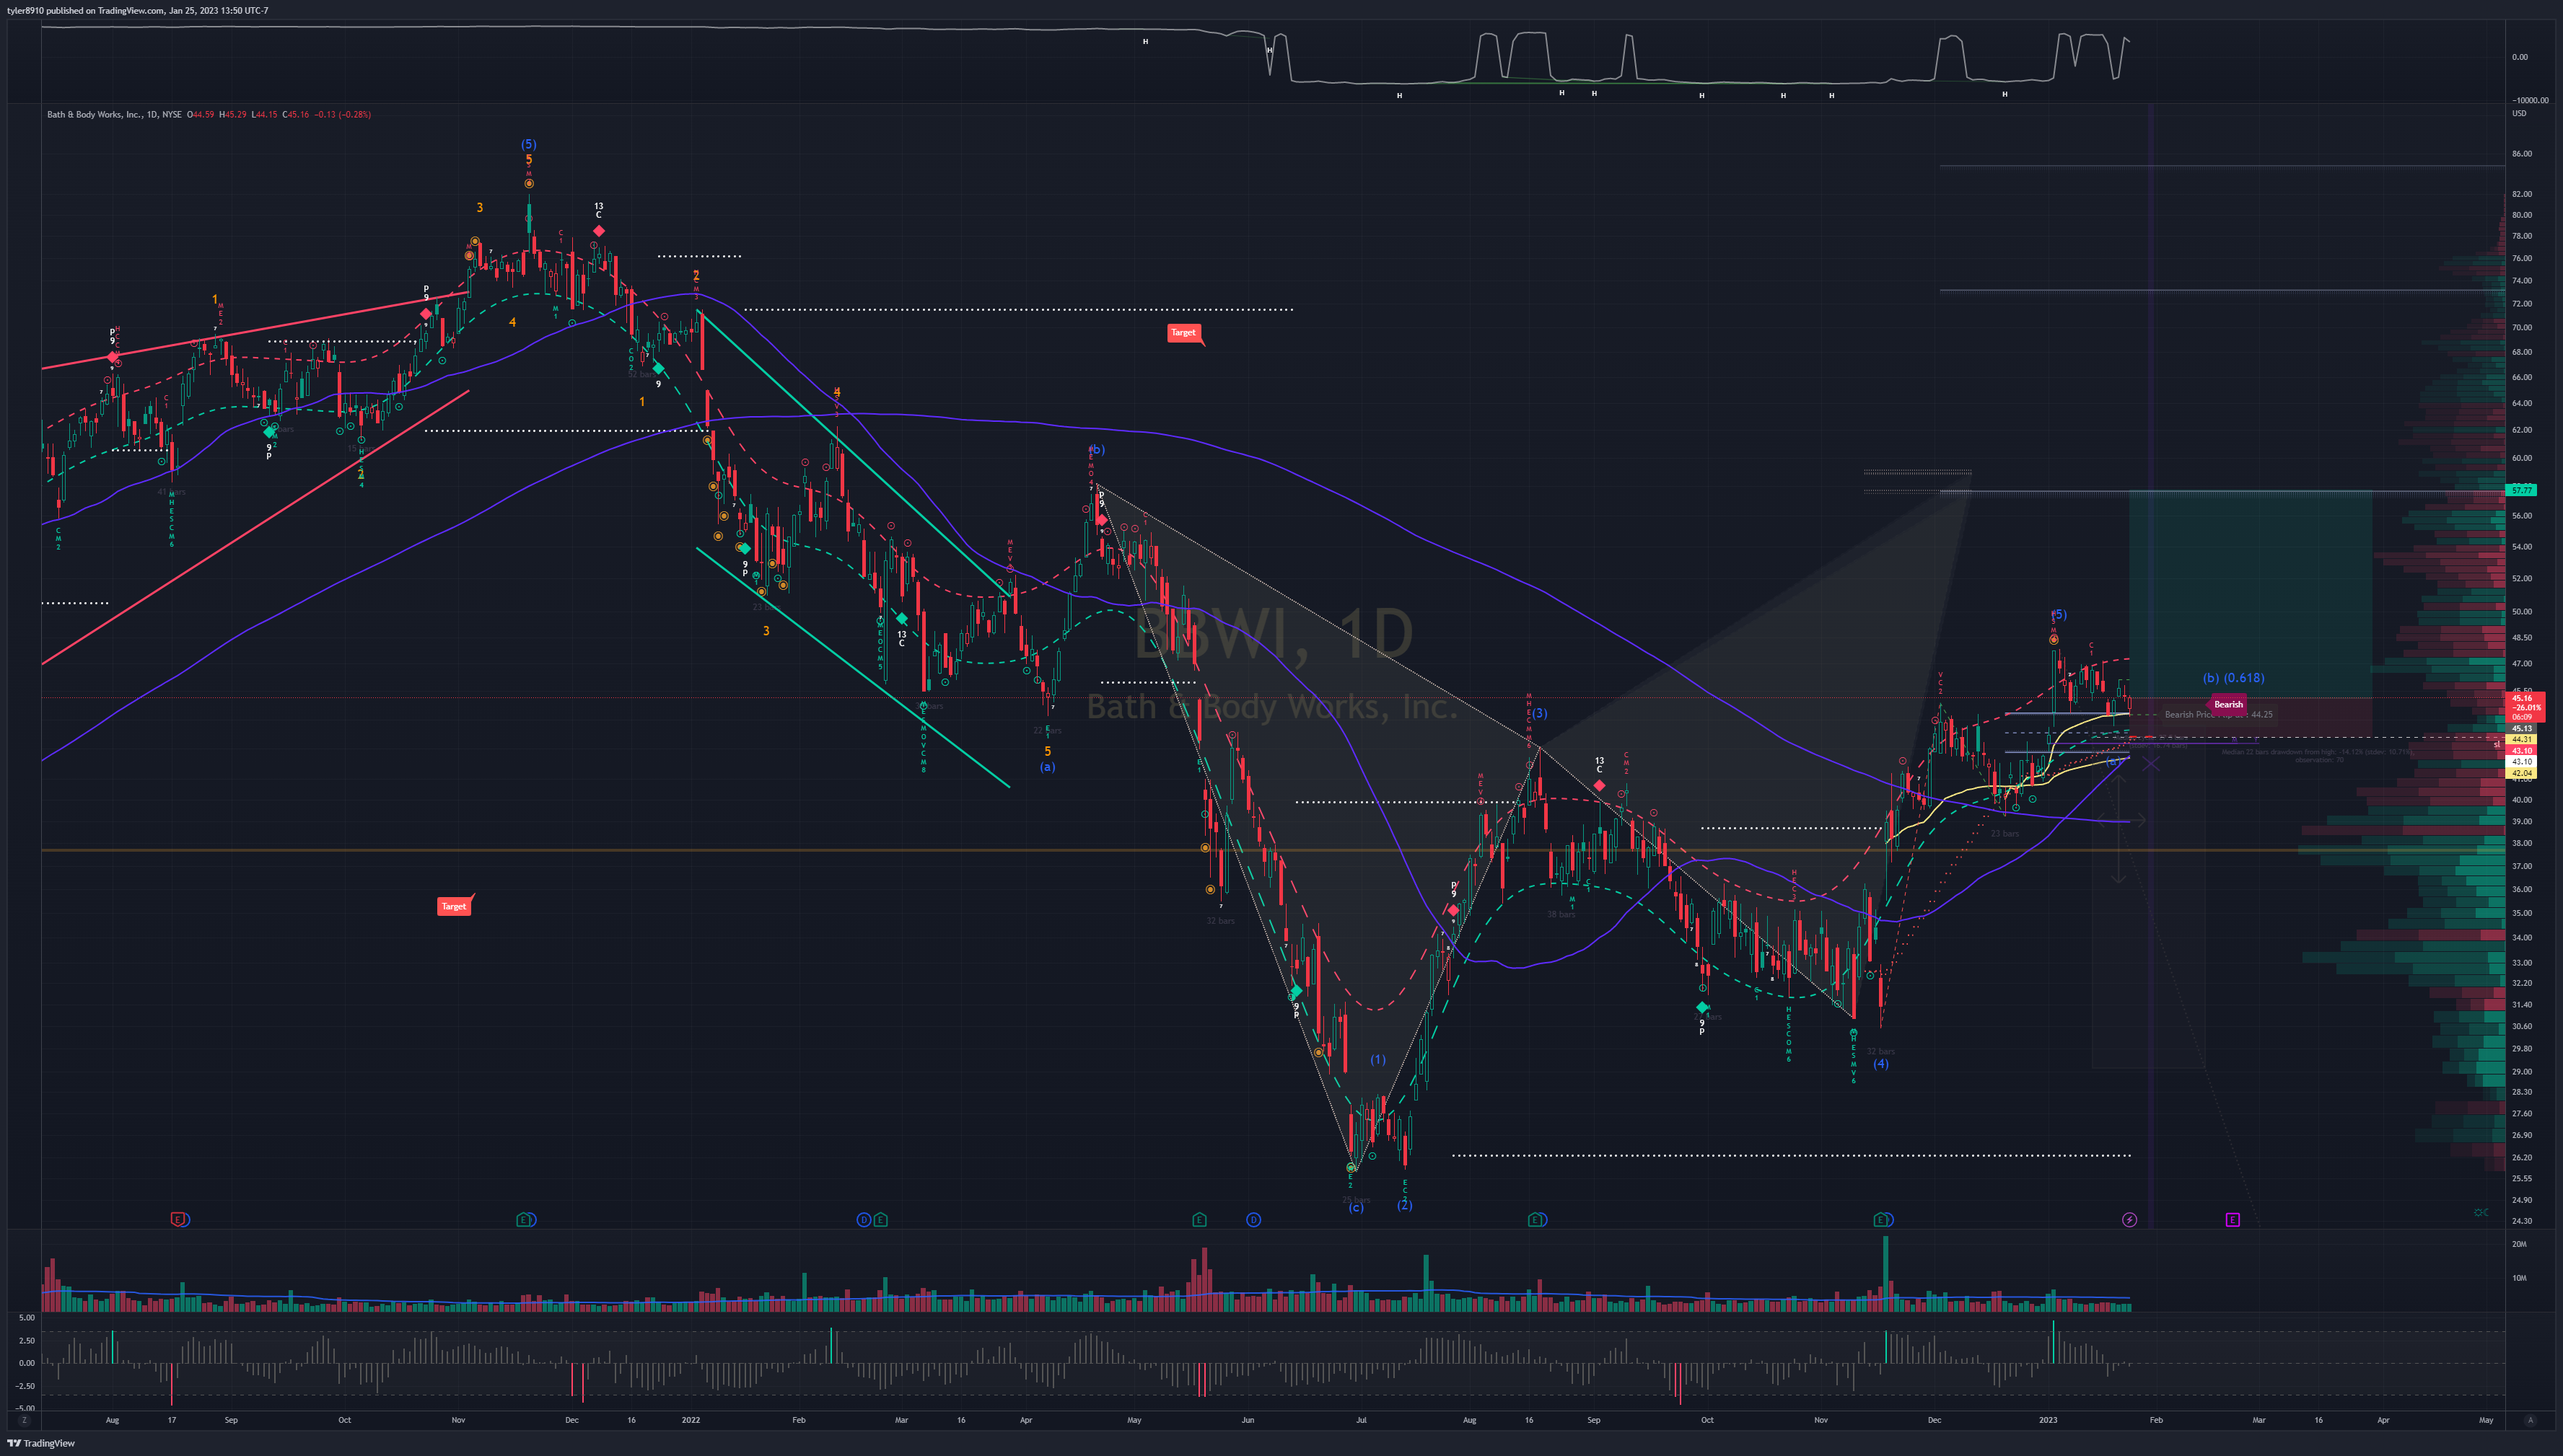Click the 2022 label on the time axis
The height and width of the screenshot is (1456, 2563).
pyautogui.click(x=691, y=1420)
